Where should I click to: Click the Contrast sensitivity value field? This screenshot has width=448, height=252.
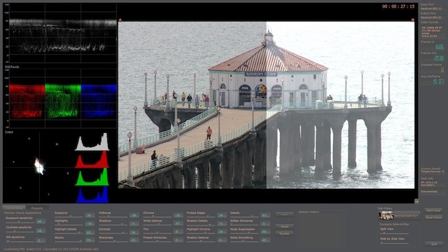point(41,231)
